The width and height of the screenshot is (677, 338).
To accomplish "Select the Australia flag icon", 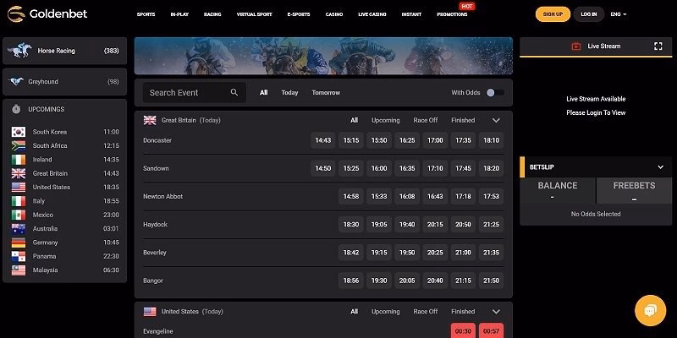I will (x=19, y=228).
